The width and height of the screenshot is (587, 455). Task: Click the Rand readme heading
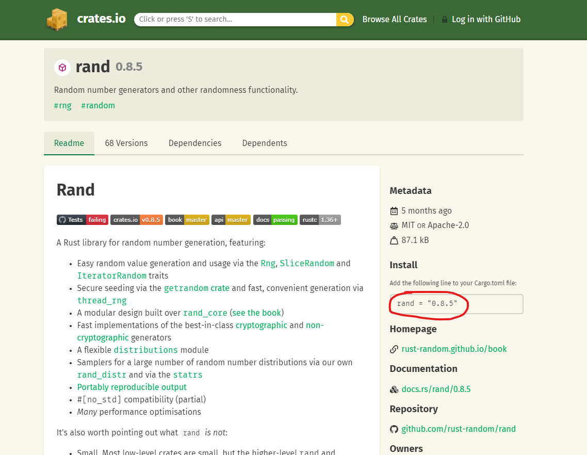tap(76, 190)
